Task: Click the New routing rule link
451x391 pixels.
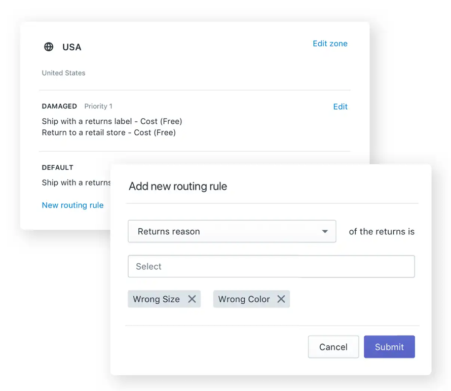Action: pyautogui.click(x=72, y=205)
